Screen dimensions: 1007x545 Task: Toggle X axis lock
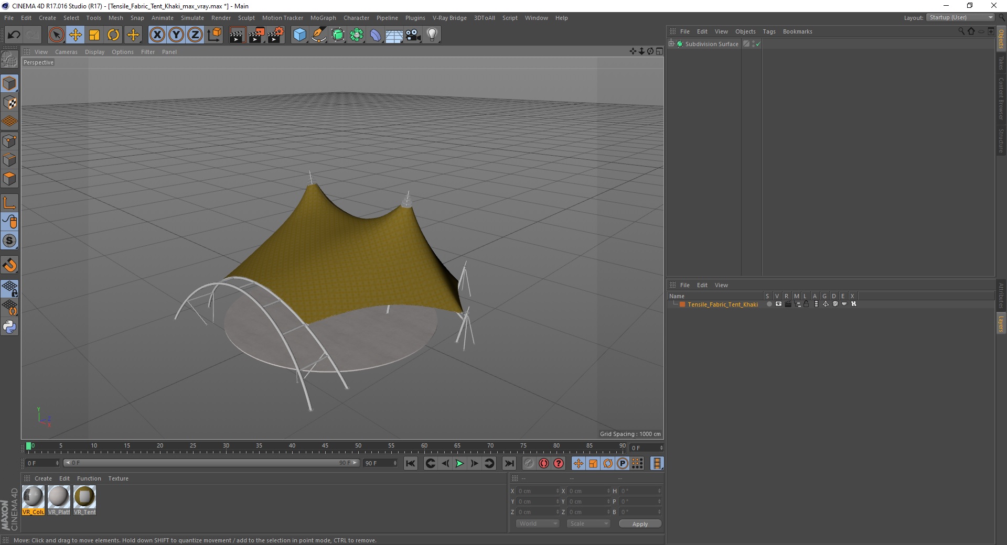tap(157, 35)
